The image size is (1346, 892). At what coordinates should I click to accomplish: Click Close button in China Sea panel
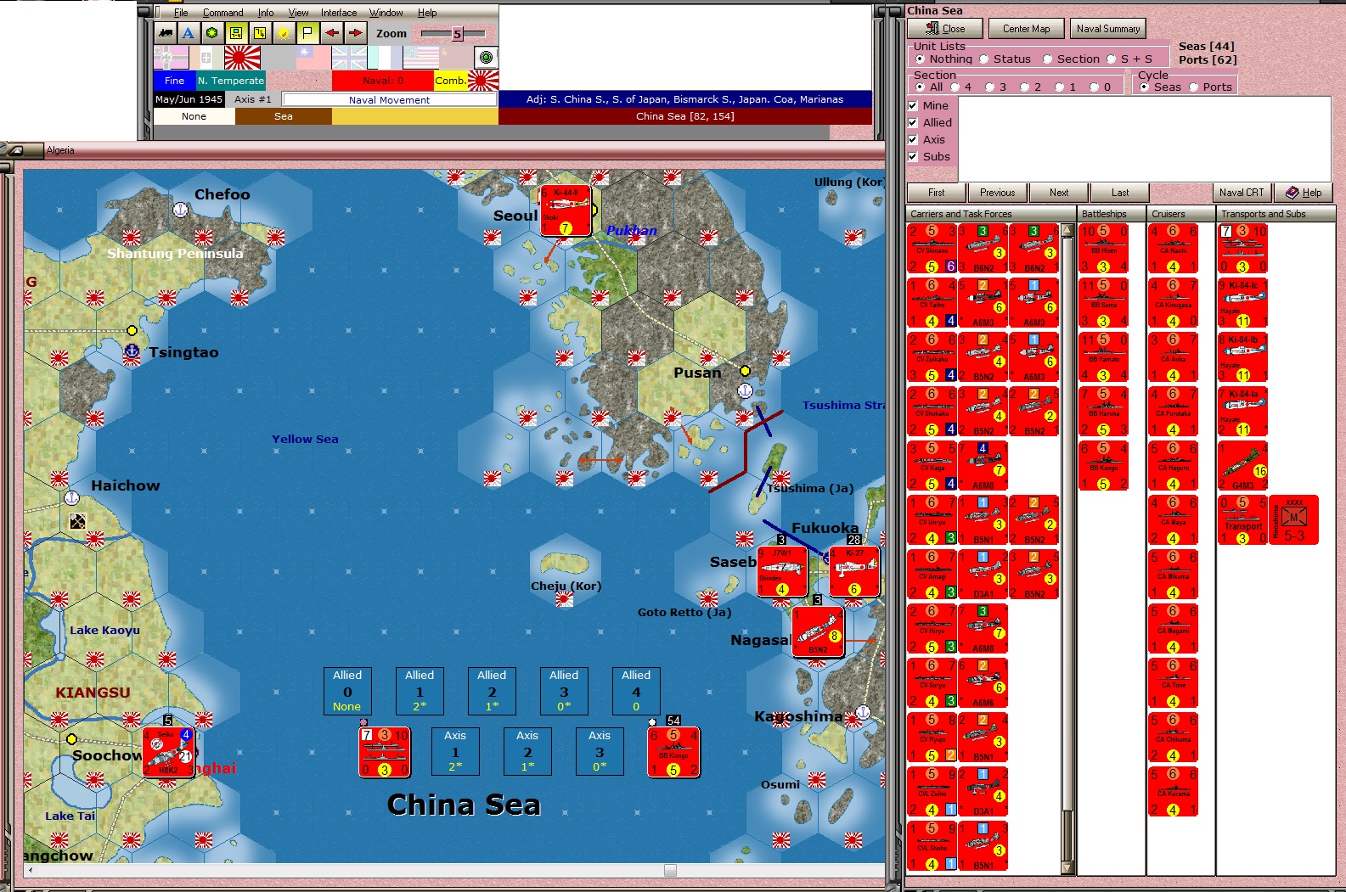point(945,29)
